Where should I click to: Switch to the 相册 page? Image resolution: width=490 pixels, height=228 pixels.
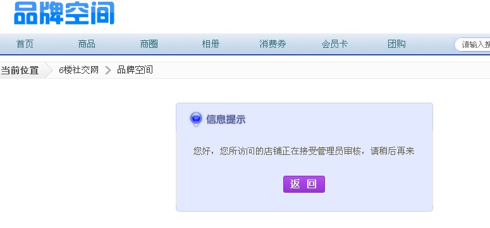click(211, 44)
